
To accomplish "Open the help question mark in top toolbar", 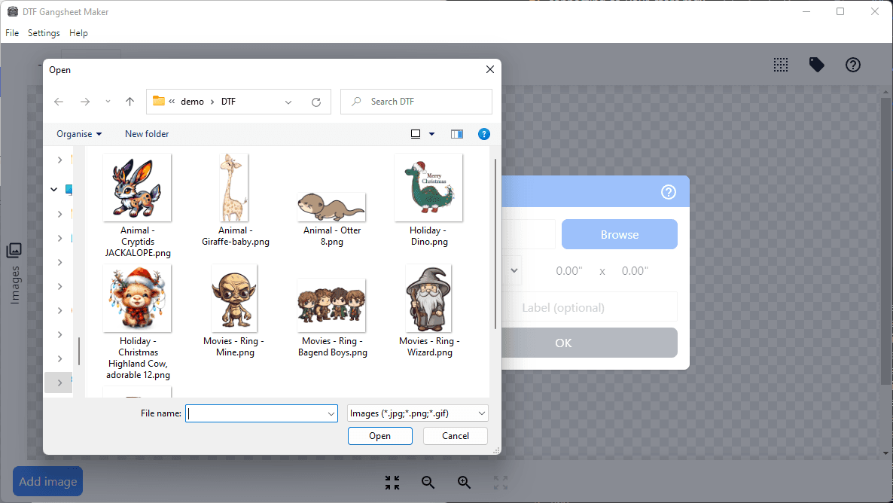I will [x=853, y=65].
